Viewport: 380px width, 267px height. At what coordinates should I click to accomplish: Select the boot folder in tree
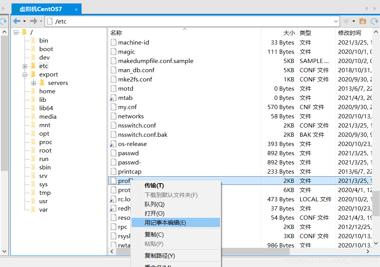click(x=46, y=49)
